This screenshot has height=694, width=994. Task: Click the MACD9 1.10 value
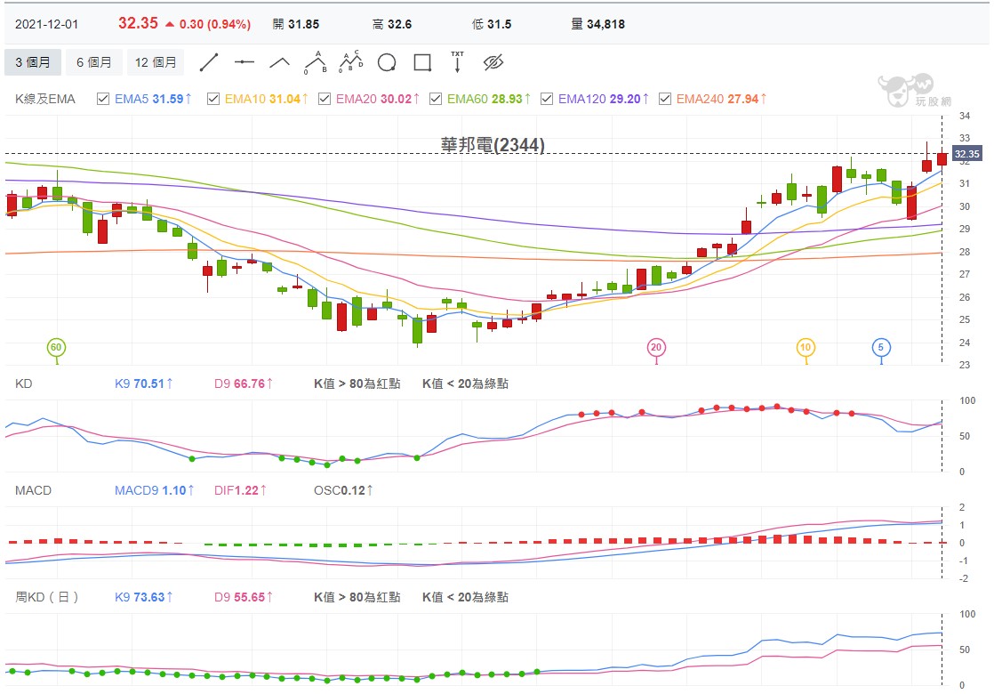point(155,490)
